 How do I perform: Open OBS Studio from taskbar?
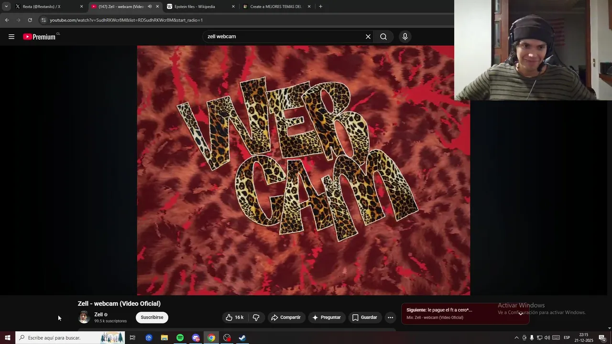click(227, 338)
